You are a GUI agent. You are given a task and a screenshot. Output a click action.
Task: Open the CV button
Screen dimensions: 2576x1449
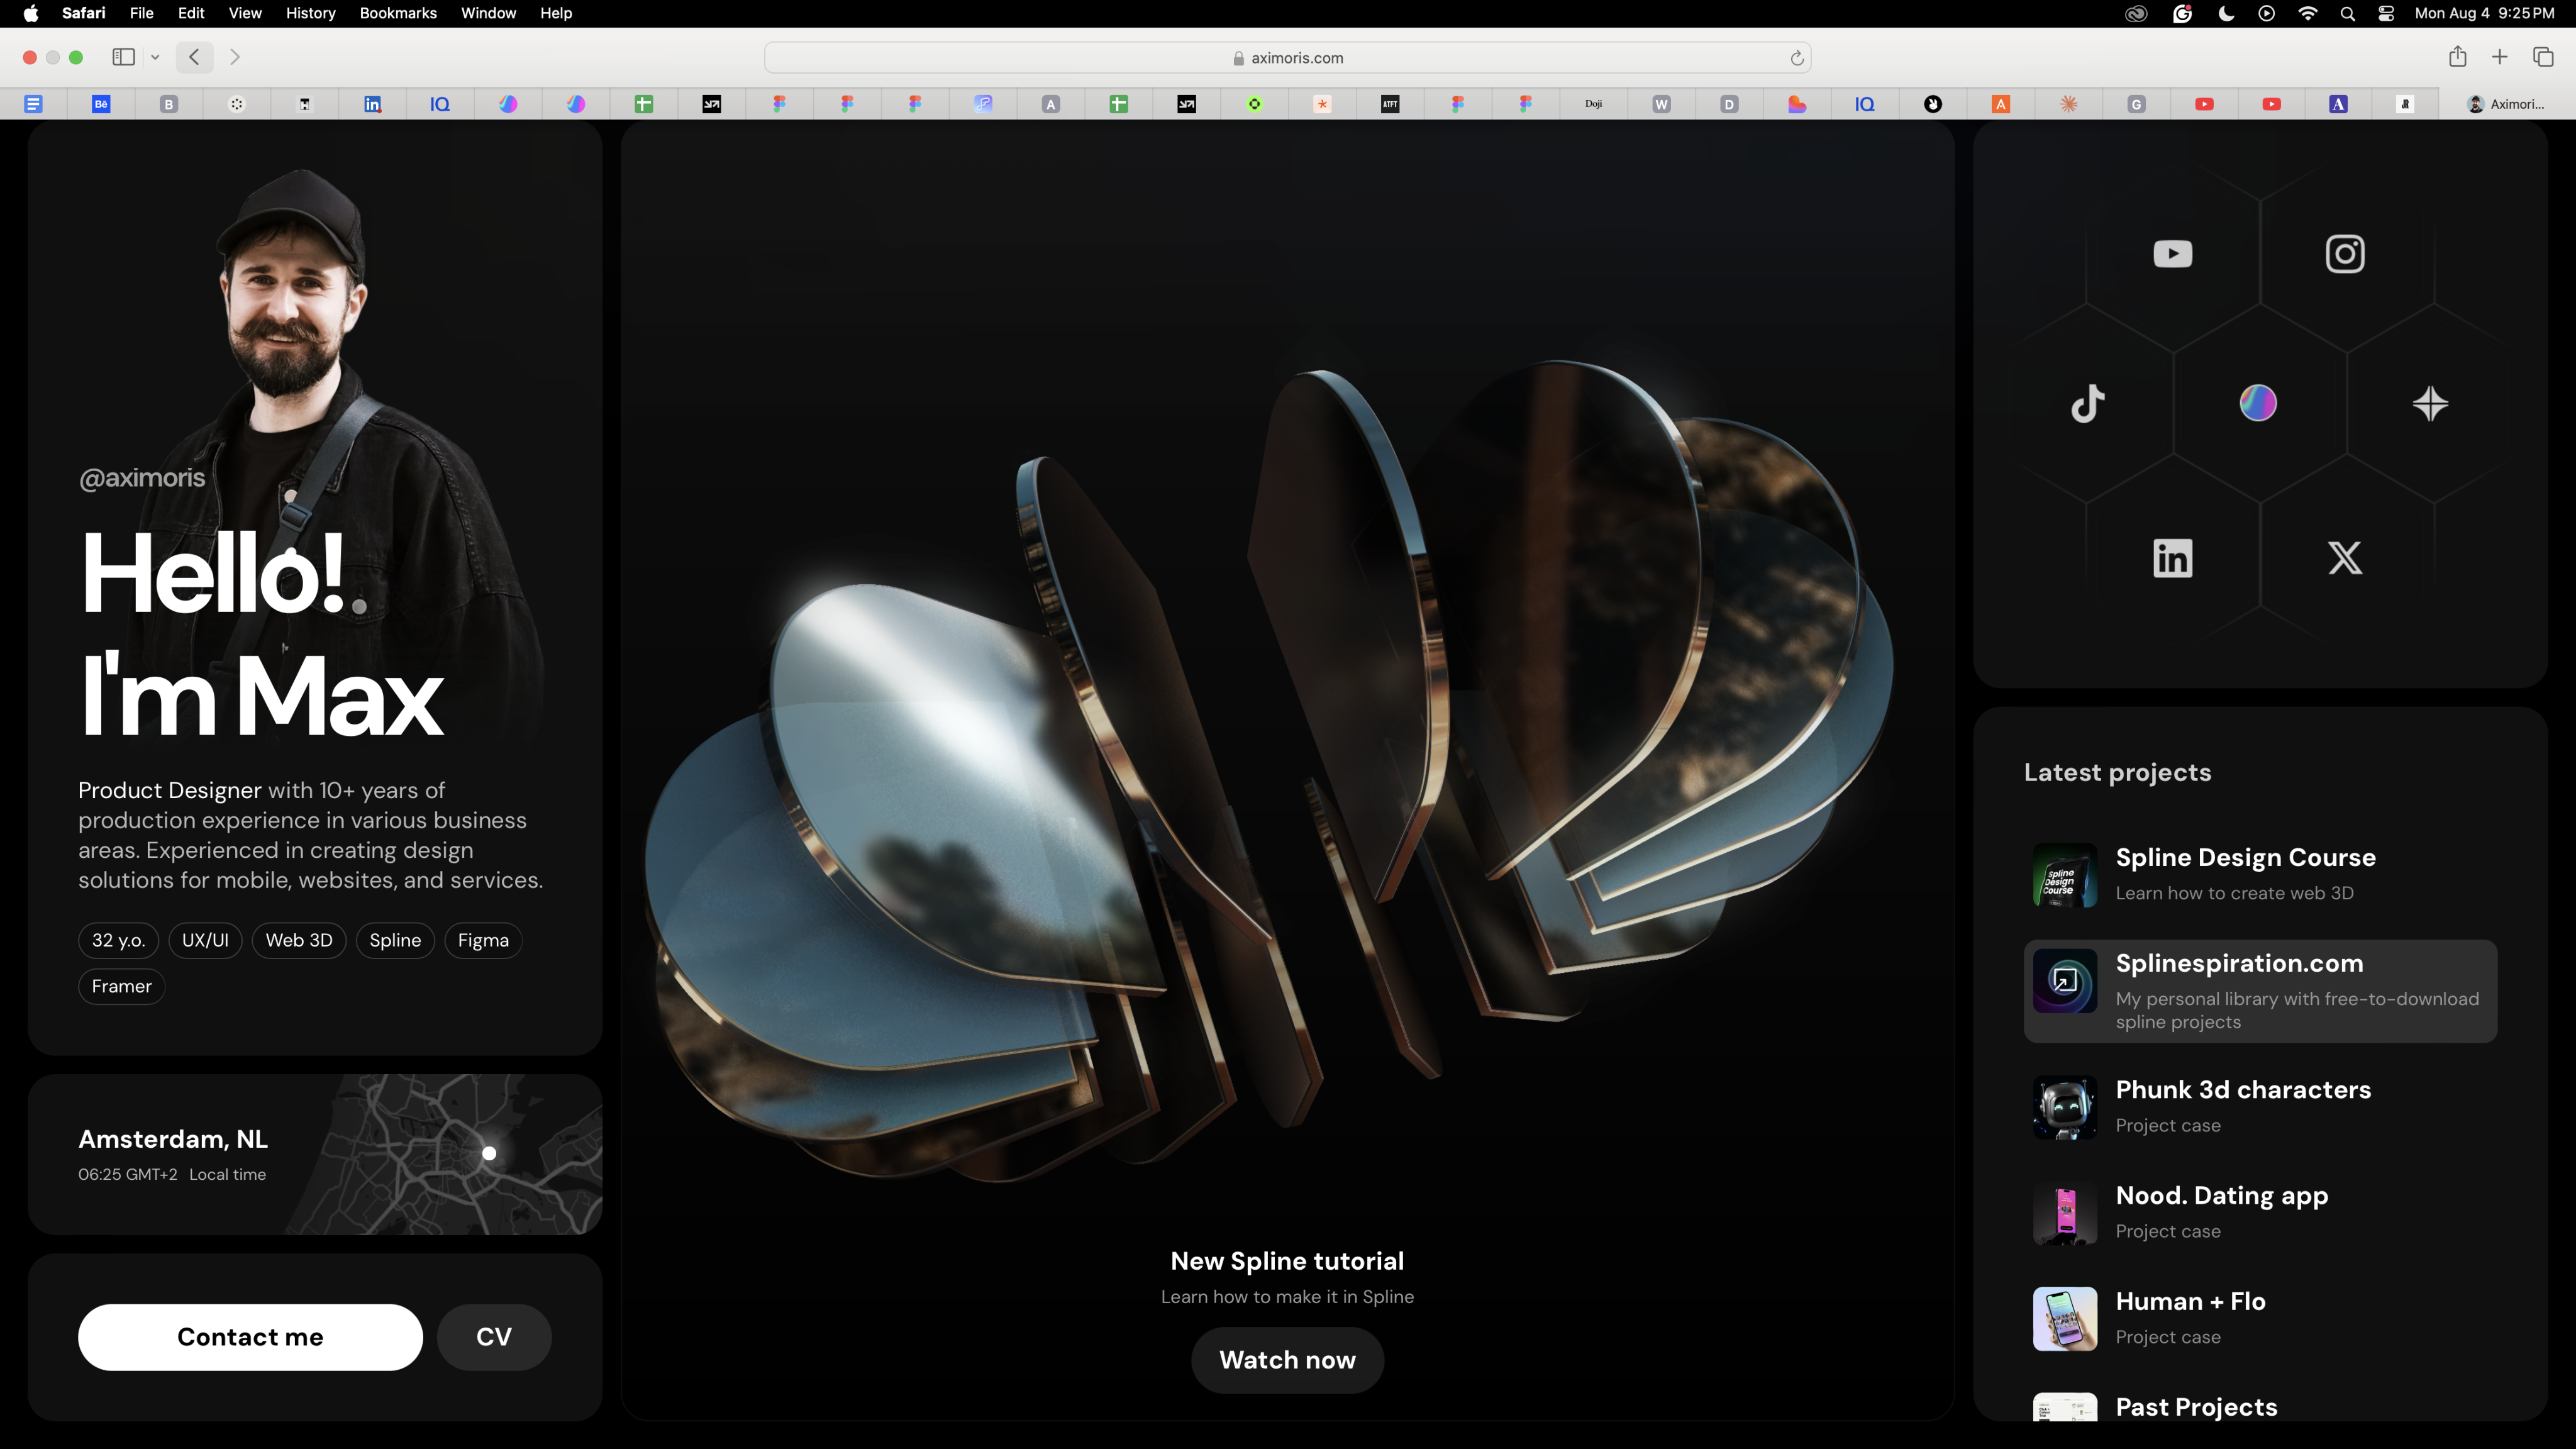[x=494, y=1337]
